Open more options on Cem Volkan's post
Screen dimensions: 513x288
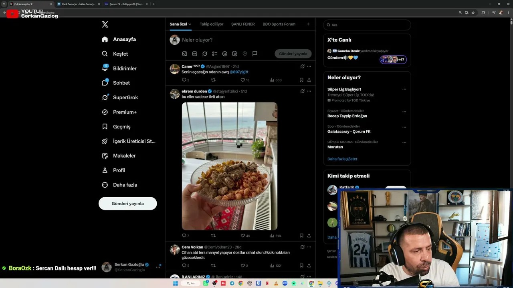pyautogui.click(x=309, y=247)
